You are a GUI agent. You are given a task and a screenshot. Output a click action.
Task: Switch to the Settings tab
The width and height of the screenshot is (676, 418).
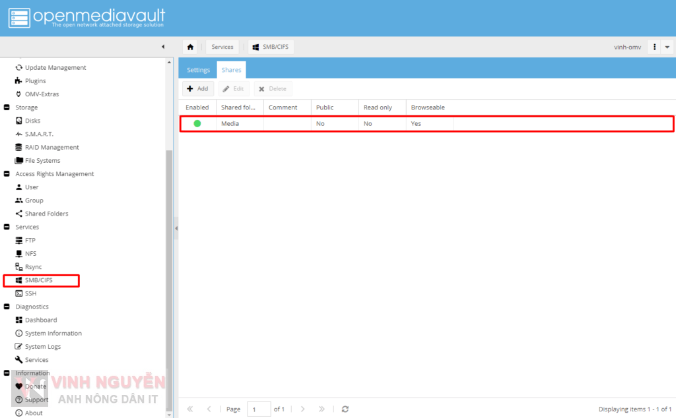coord(198,69)
